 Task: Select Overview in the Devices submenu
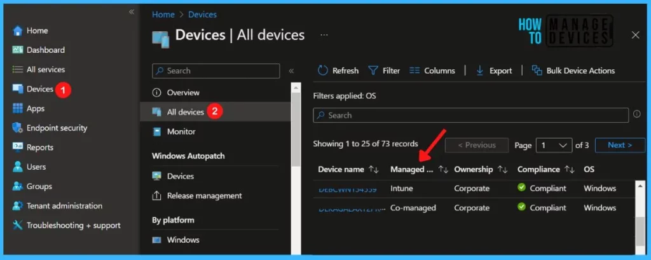click(183, 93)
